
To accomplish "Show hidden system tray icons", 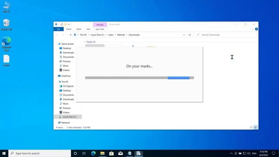I will (x=231, y=153).
